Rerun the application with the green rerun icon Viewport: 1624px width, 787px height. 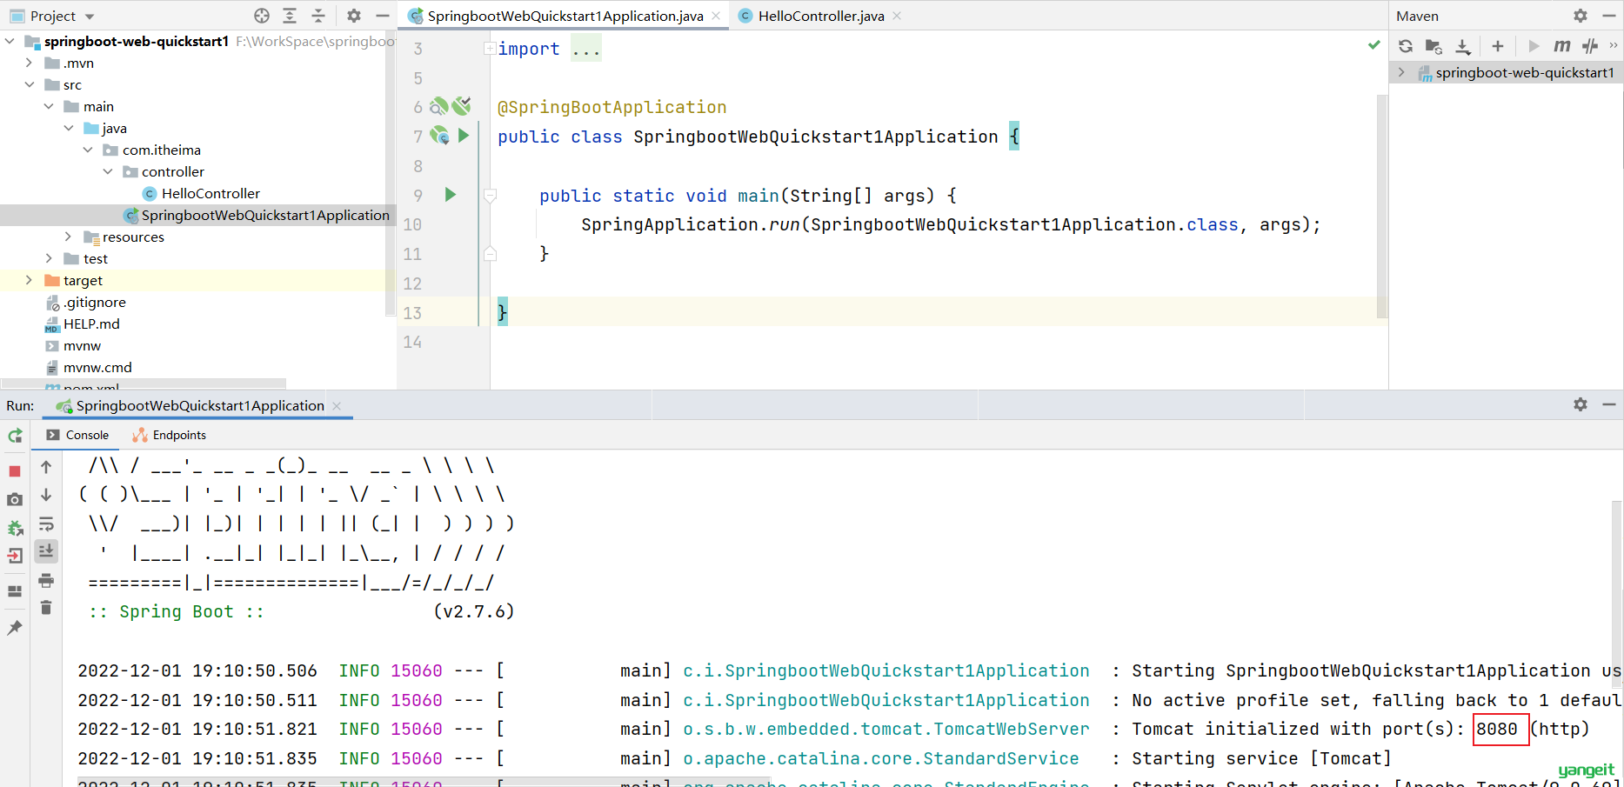click(x=15, y=436)
